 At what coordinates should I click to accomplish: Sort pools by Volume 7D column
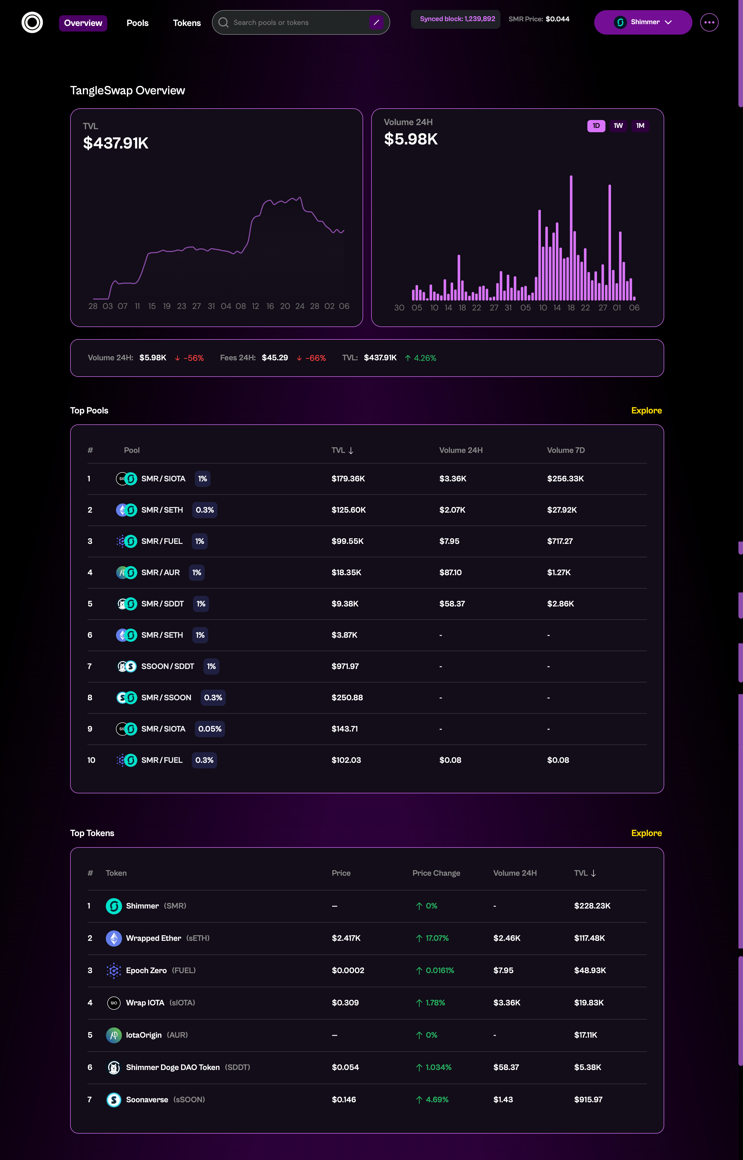[x=566, y=450]
